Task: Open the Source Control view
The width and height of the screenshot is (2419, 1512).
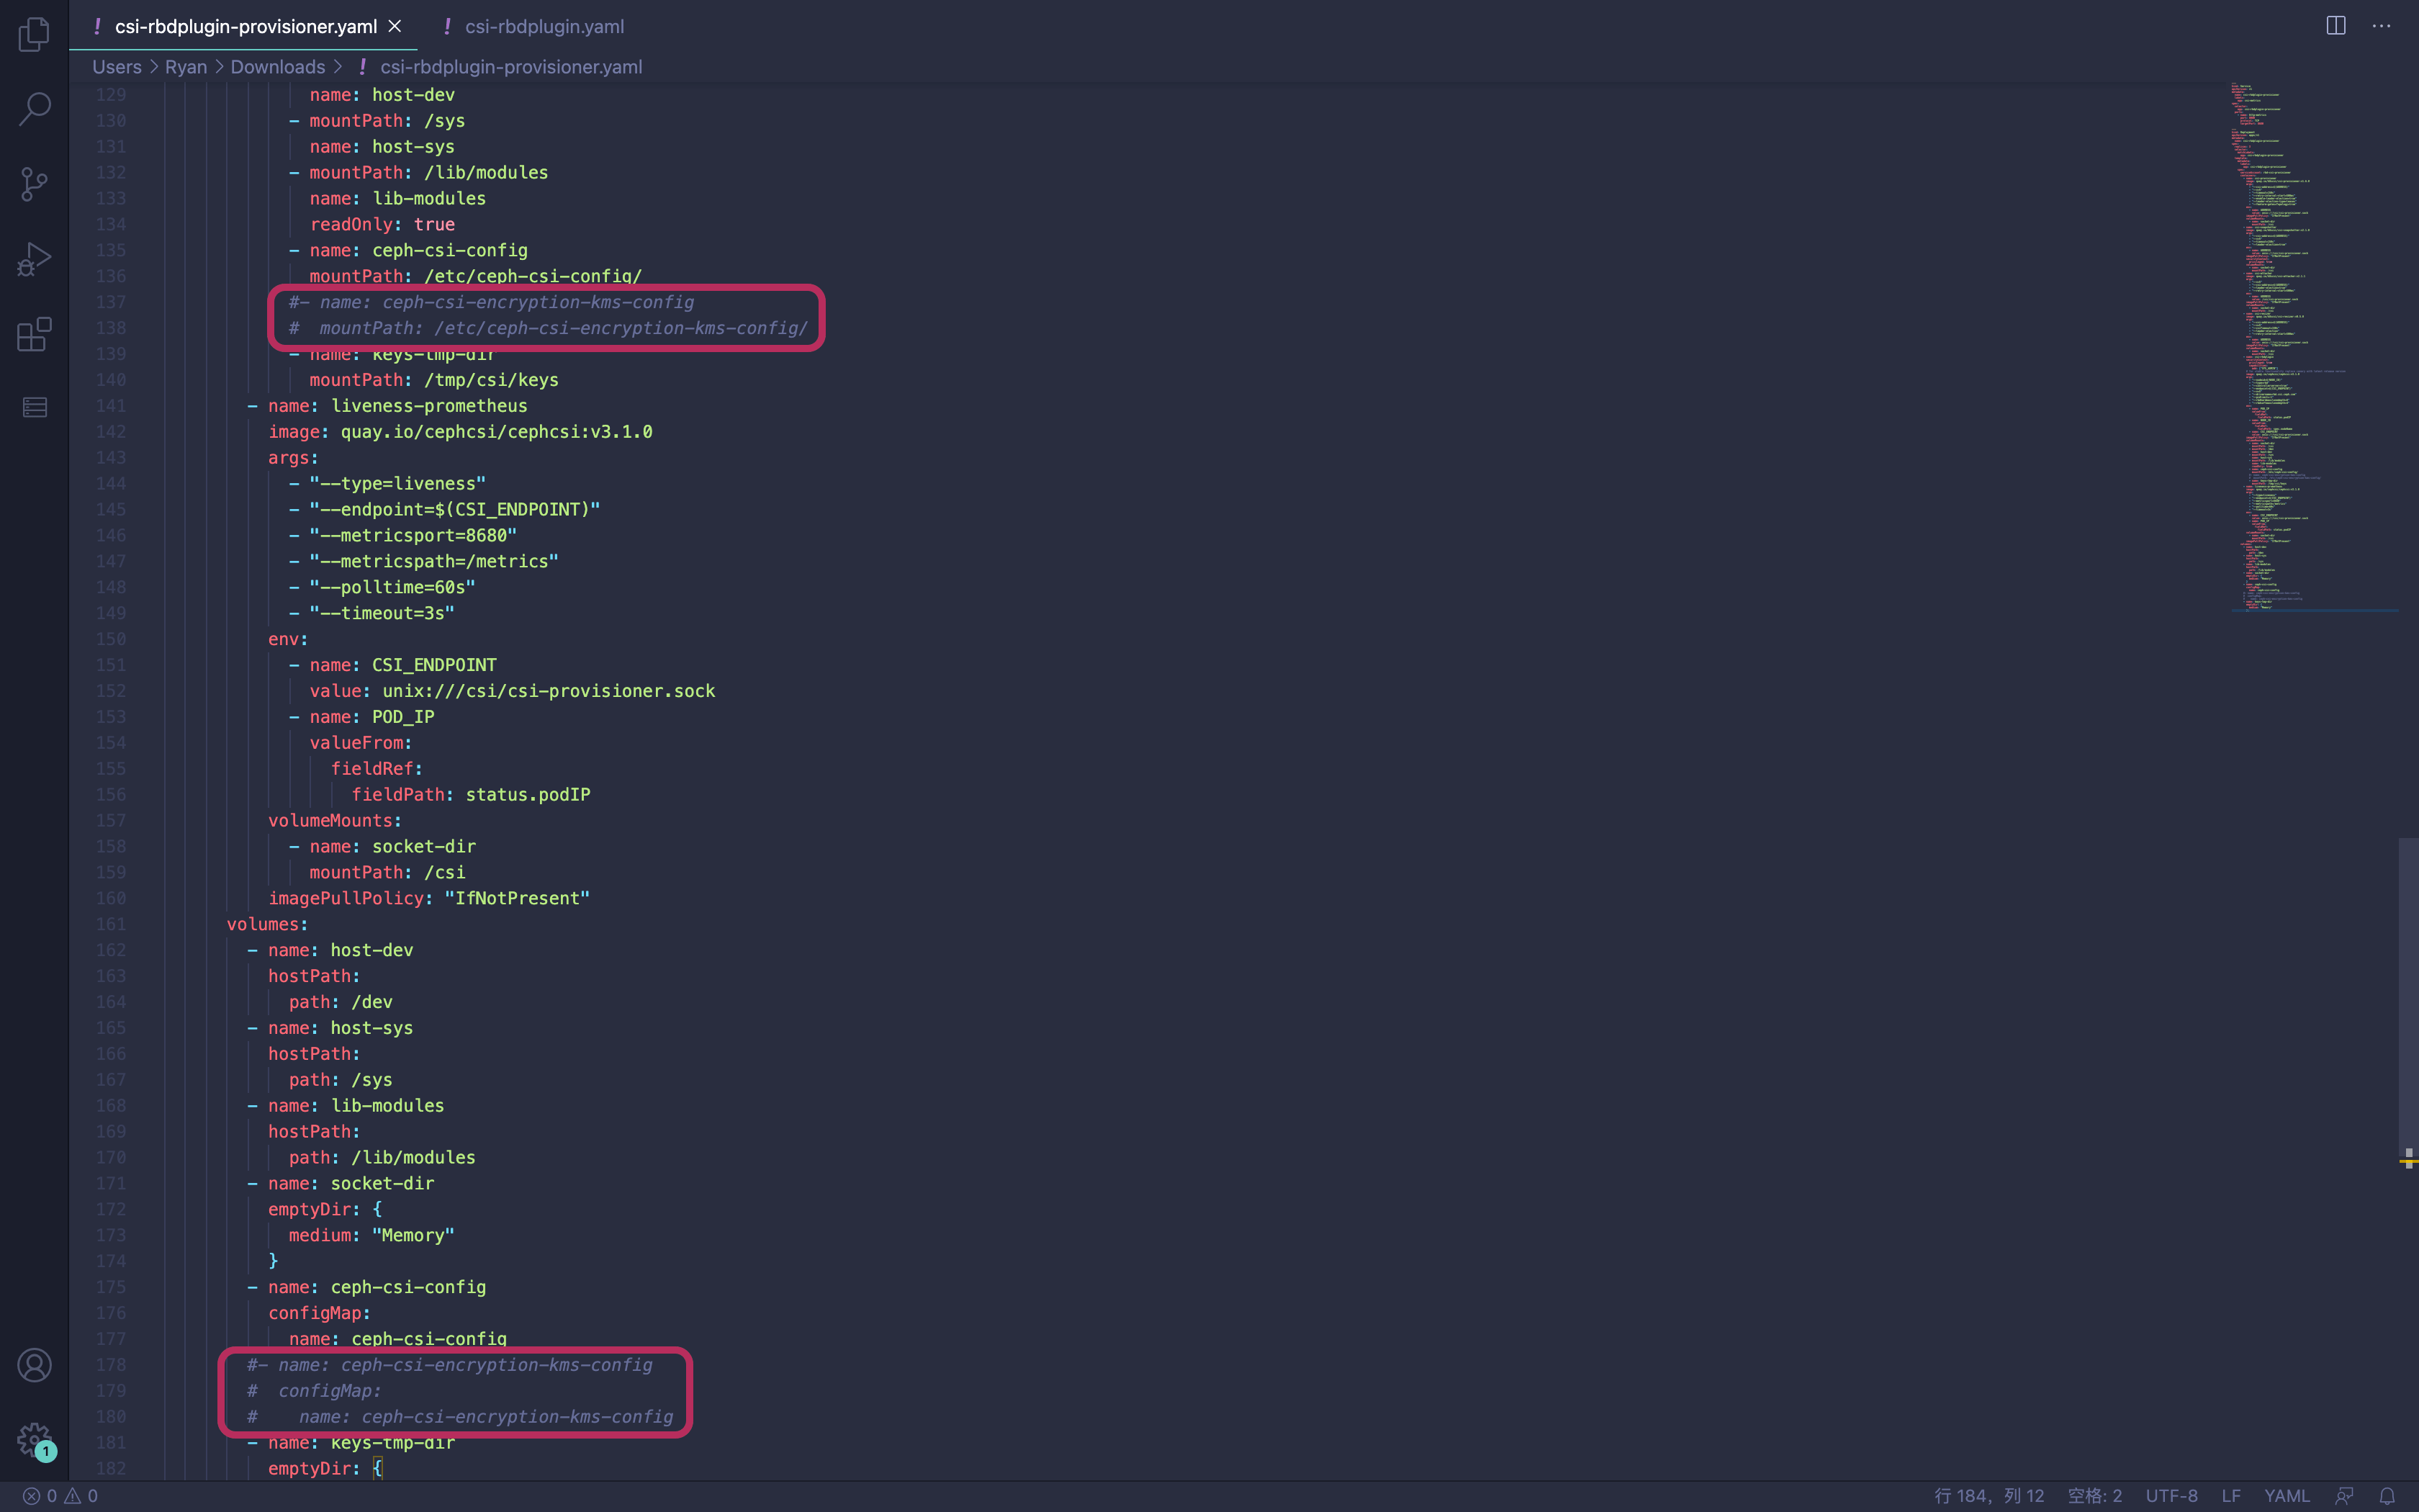Action: (34, 184)
